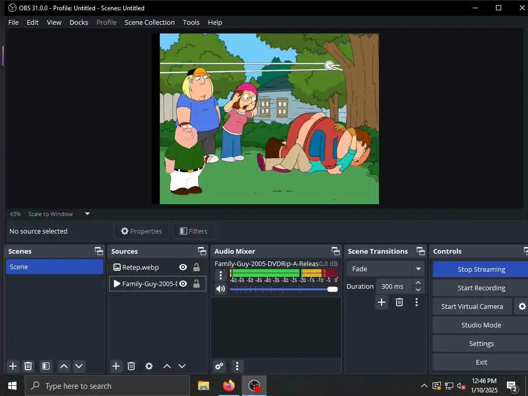Viewport: 528px width, 396px height.
Task: Open Fade transition type dropdown
Action: coord(385,269)
